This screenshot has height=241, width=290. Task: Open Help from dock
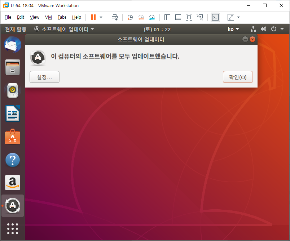pyautogui.click(x=13, y=160)
